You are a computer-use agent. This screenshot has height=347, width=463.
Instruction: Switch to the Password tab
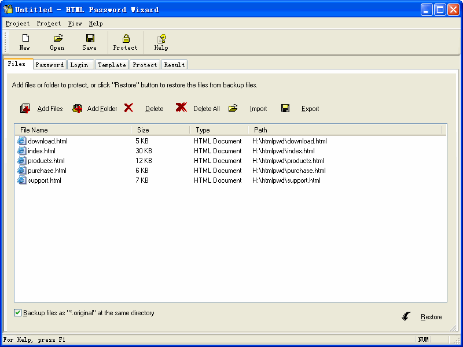click(50, 65)
